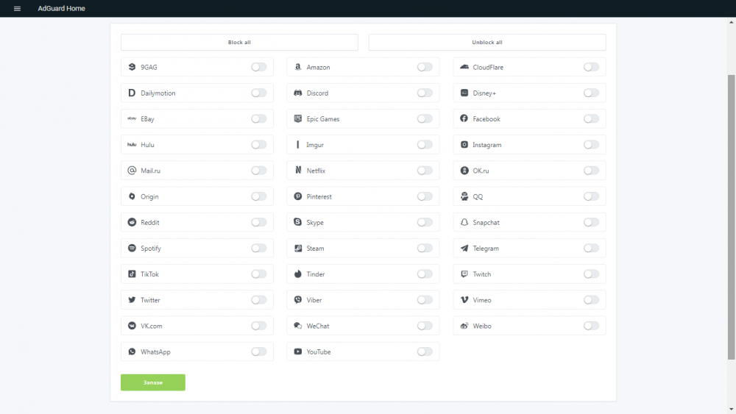Viewport: 736px width, 414px height.
Task: Click the YouTube play icon
Action: (x=298, y=352)
